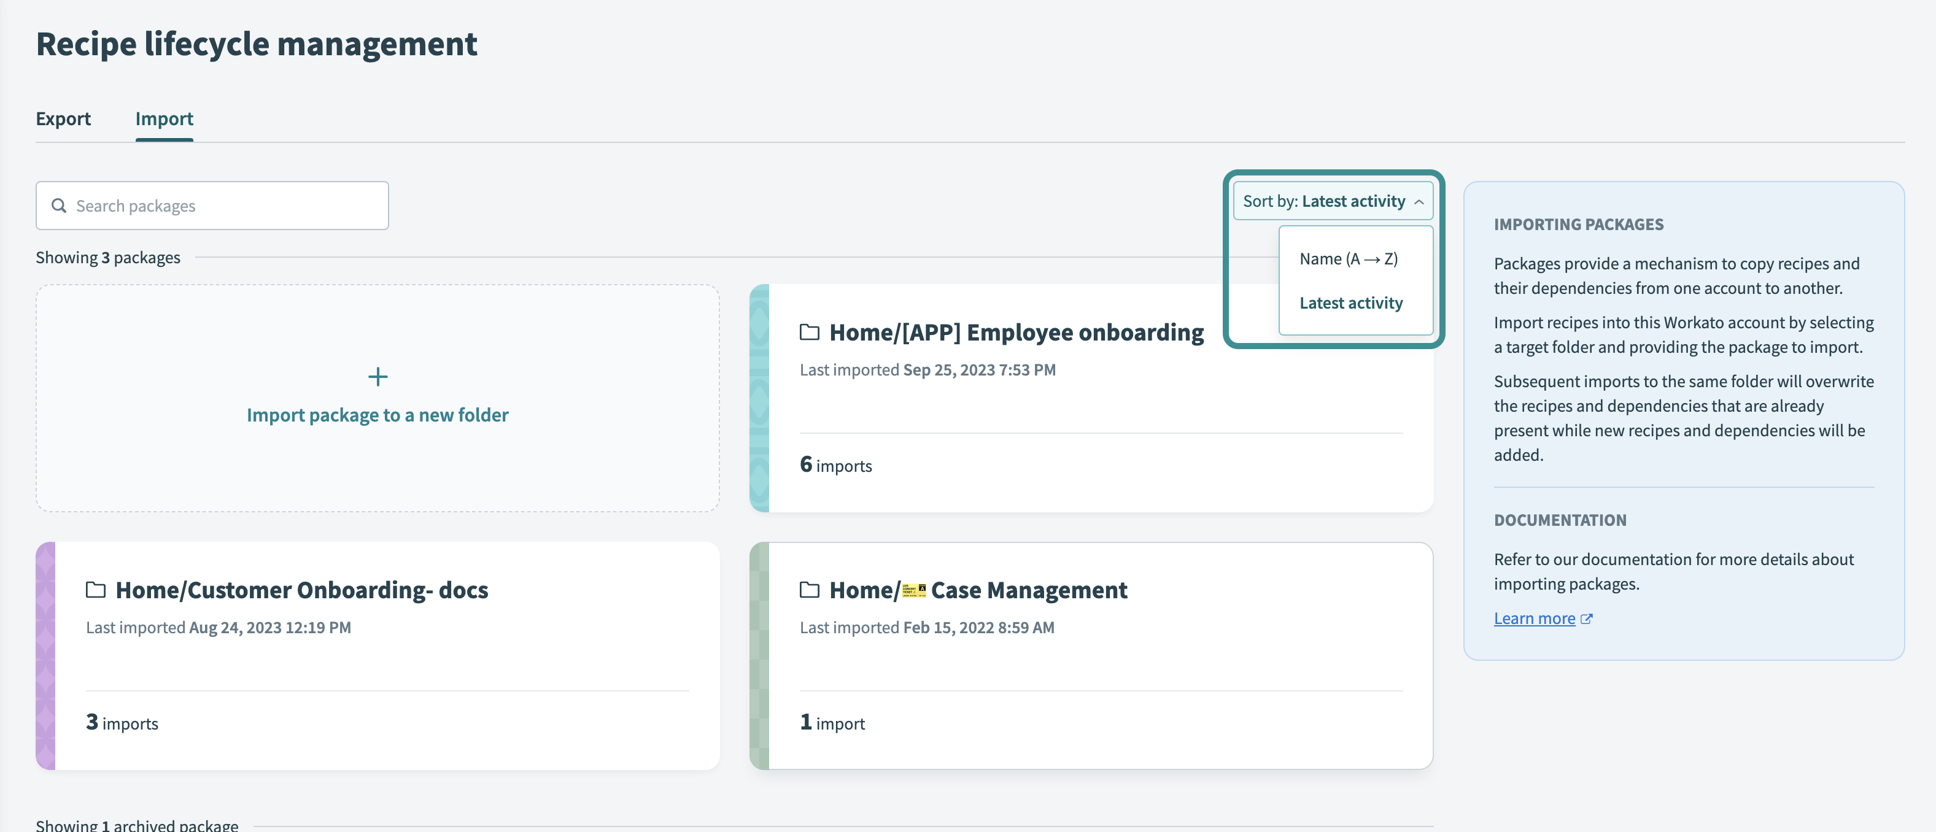Click external link icon next to Learn more

coord(1587,618)
